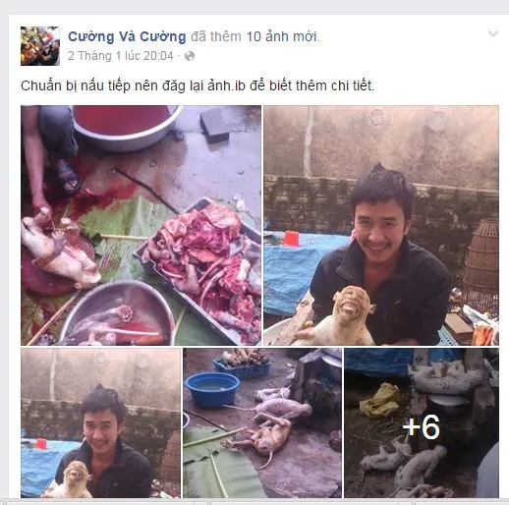Open the photo with the red bowl

click(x=141, y=225)
